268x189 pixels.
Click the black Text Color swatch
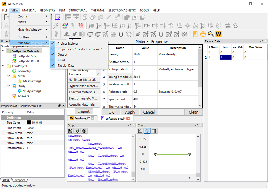[x=29, y=122]
